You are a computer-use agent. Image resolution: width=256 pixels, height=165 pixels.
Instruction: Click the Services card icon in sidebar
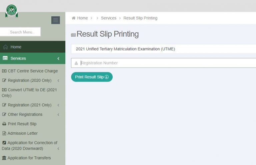click(x=5, y=58)
